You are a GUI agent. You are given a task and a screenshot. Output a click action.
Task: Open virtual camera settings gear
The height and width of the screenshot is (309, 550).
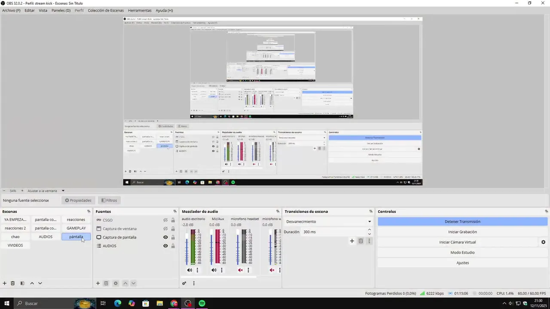pyautogui.click(x=543, y=242)
